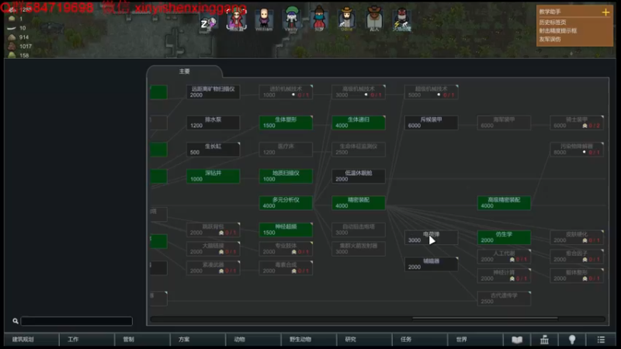Select the 电荷弹 3000 research node
Viewport: 621px width, 349px height.
[x=431, y=237]
